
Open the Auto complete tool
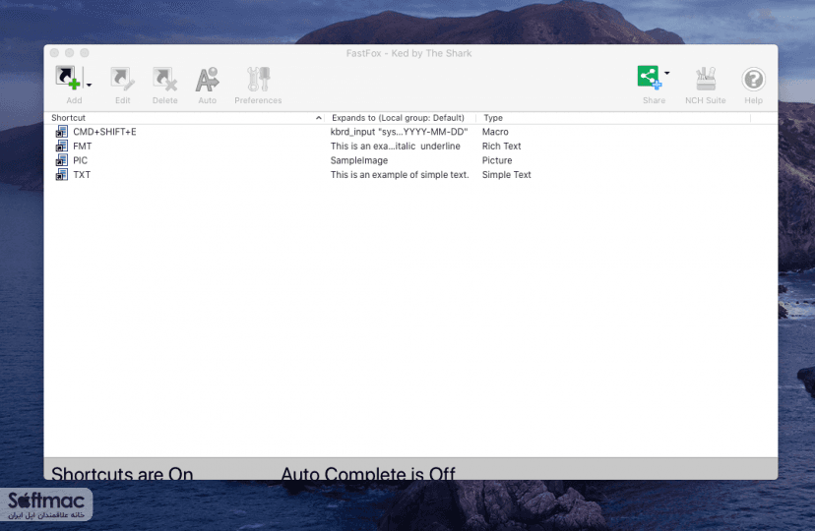coord(207,79)
